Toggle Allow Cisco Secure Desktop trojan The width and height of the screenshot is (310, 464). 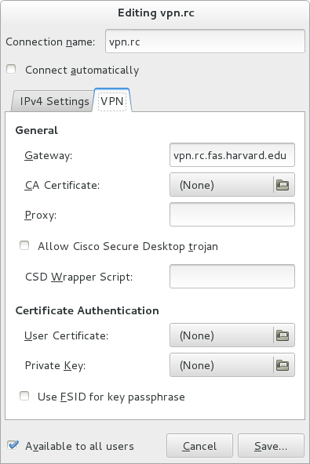pyautogui.click(x=24, y=245)
